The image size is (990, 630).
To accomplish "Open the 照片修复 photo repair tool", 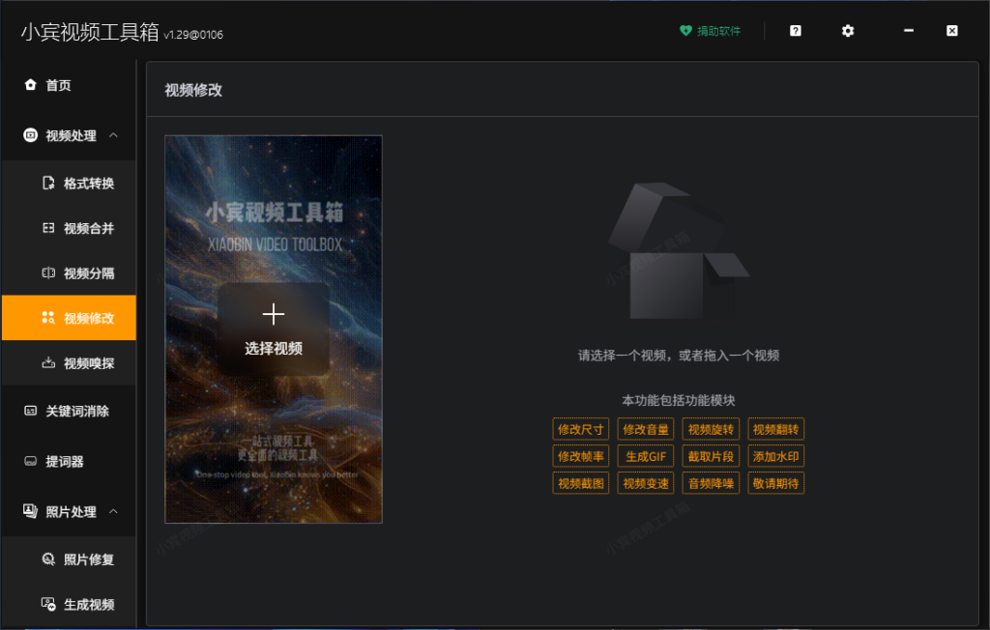I will click(x=48, y=558).
